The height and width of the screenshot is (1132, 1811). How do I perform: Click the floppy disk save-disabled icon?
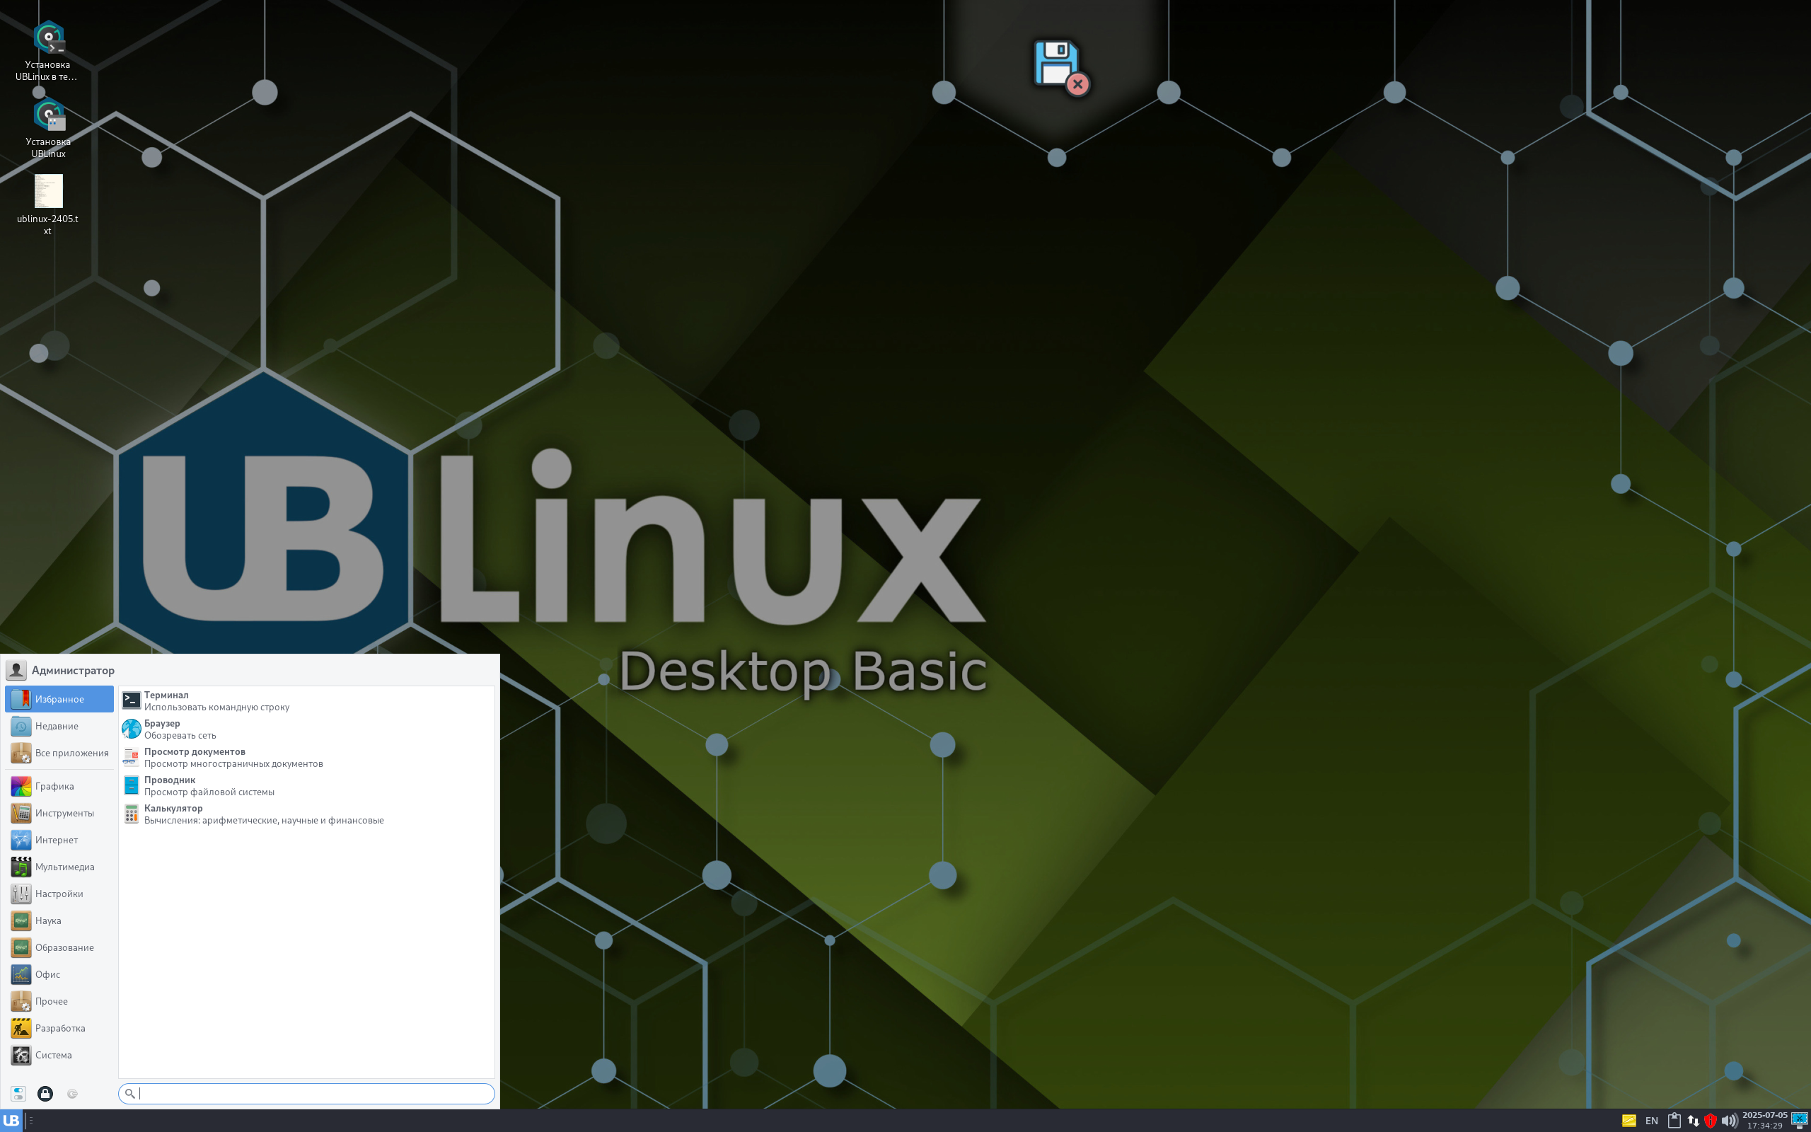click(1060, 67)
